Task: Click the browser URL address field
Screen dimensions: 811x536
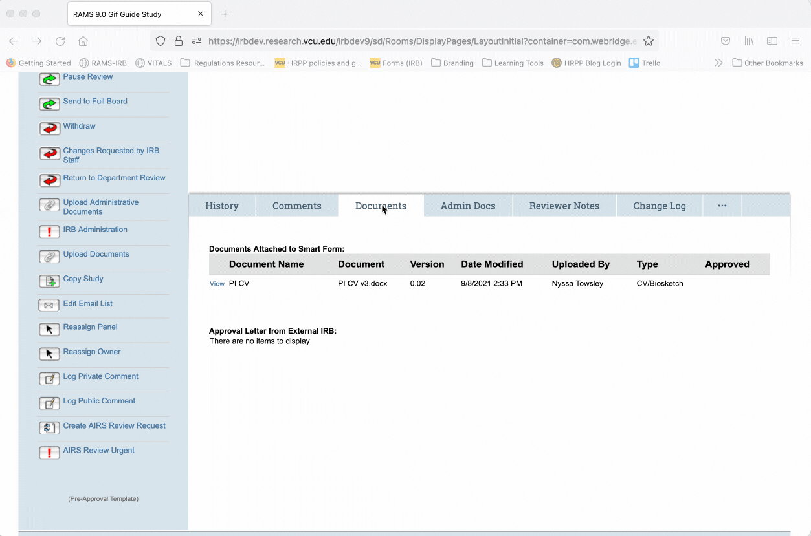Action: 421,41
